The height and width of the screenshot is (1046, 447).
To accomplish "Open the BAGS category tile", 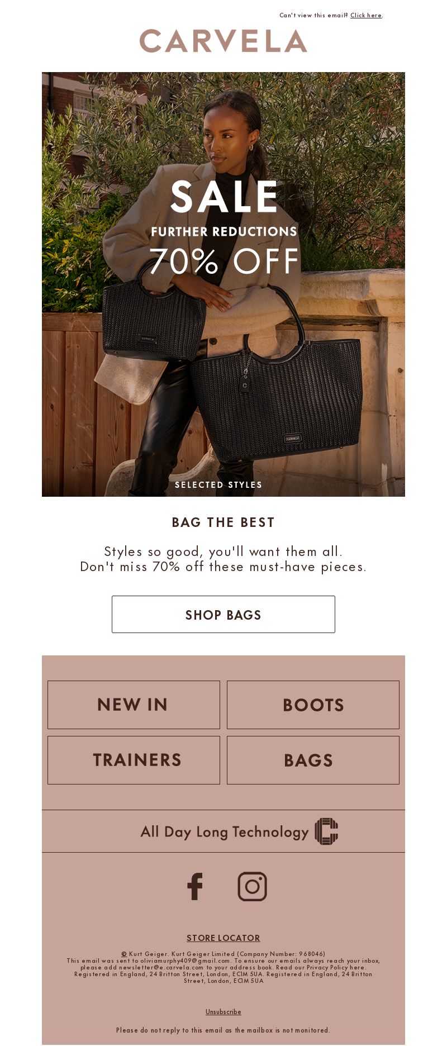I will (x=313, y=760).
